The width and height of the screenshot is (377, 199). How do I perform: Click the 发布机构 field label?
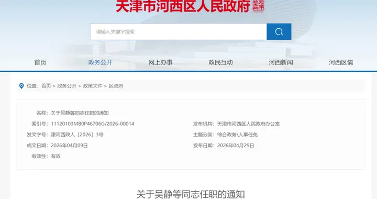(x=203, y=124)
